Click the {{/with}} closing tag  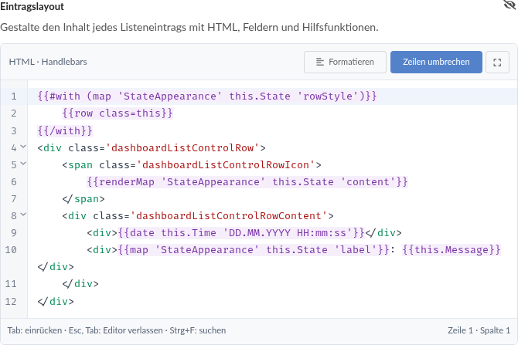pos(65,131)
